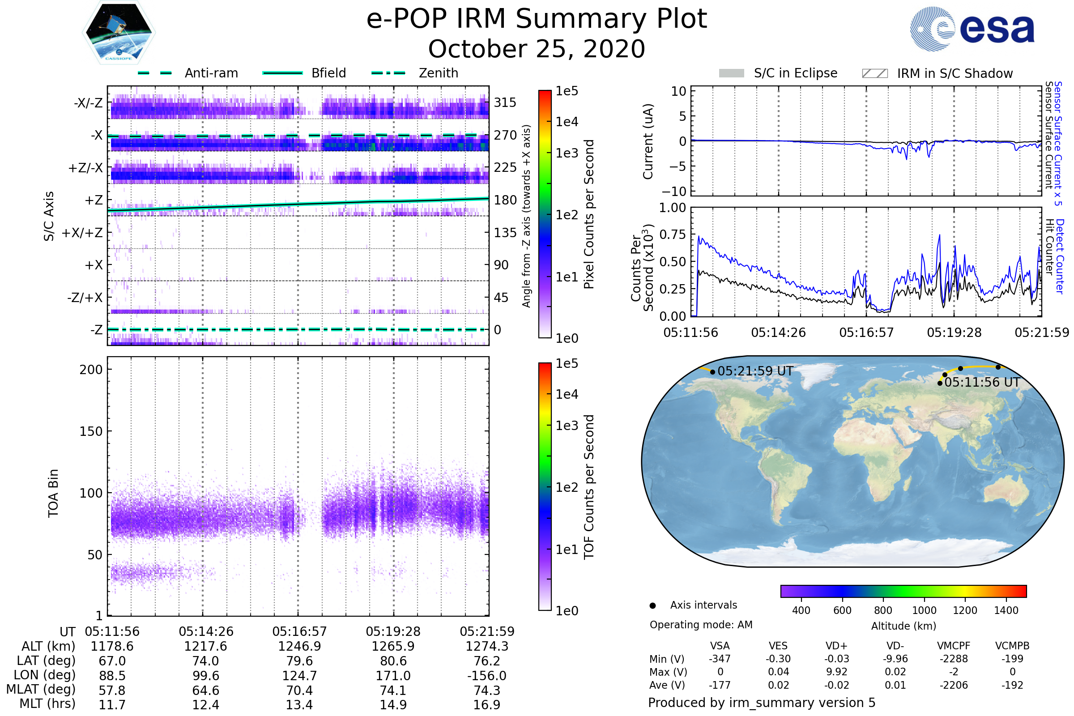Click the ESA logo

[x=972, y=29]
